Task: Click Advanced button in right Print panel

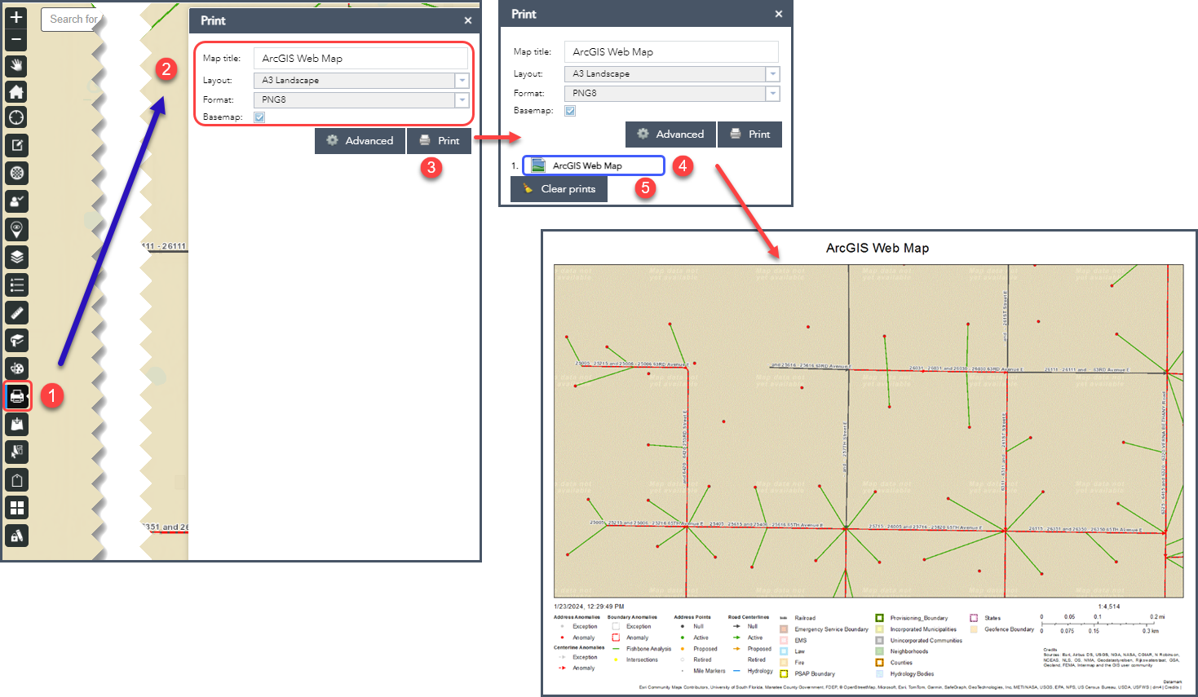Action: [670, 135]
